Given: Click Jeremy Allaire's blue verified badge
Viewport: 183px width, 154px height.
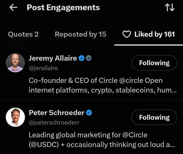Looking at the screenshot, I should tap(82, 58).
